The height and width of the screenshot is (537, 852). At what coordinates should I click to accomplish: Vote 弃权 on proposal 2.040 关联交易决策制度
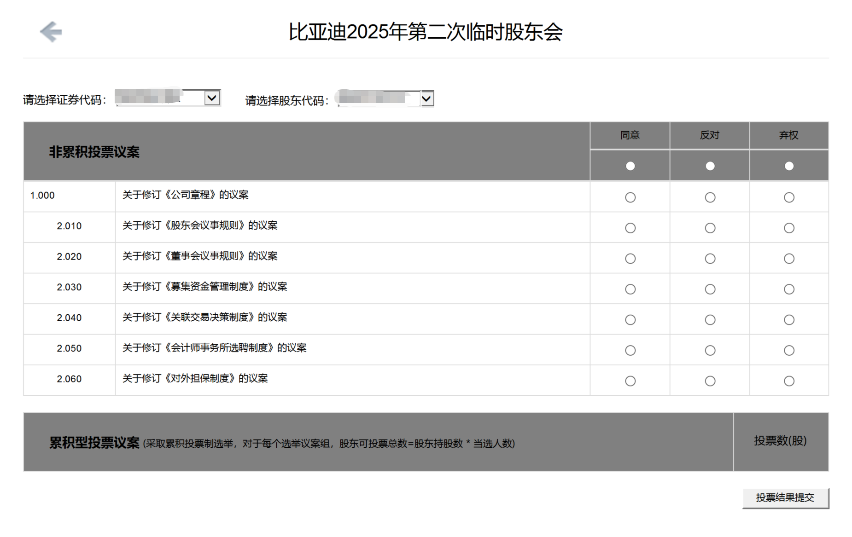tap(789, 320)
